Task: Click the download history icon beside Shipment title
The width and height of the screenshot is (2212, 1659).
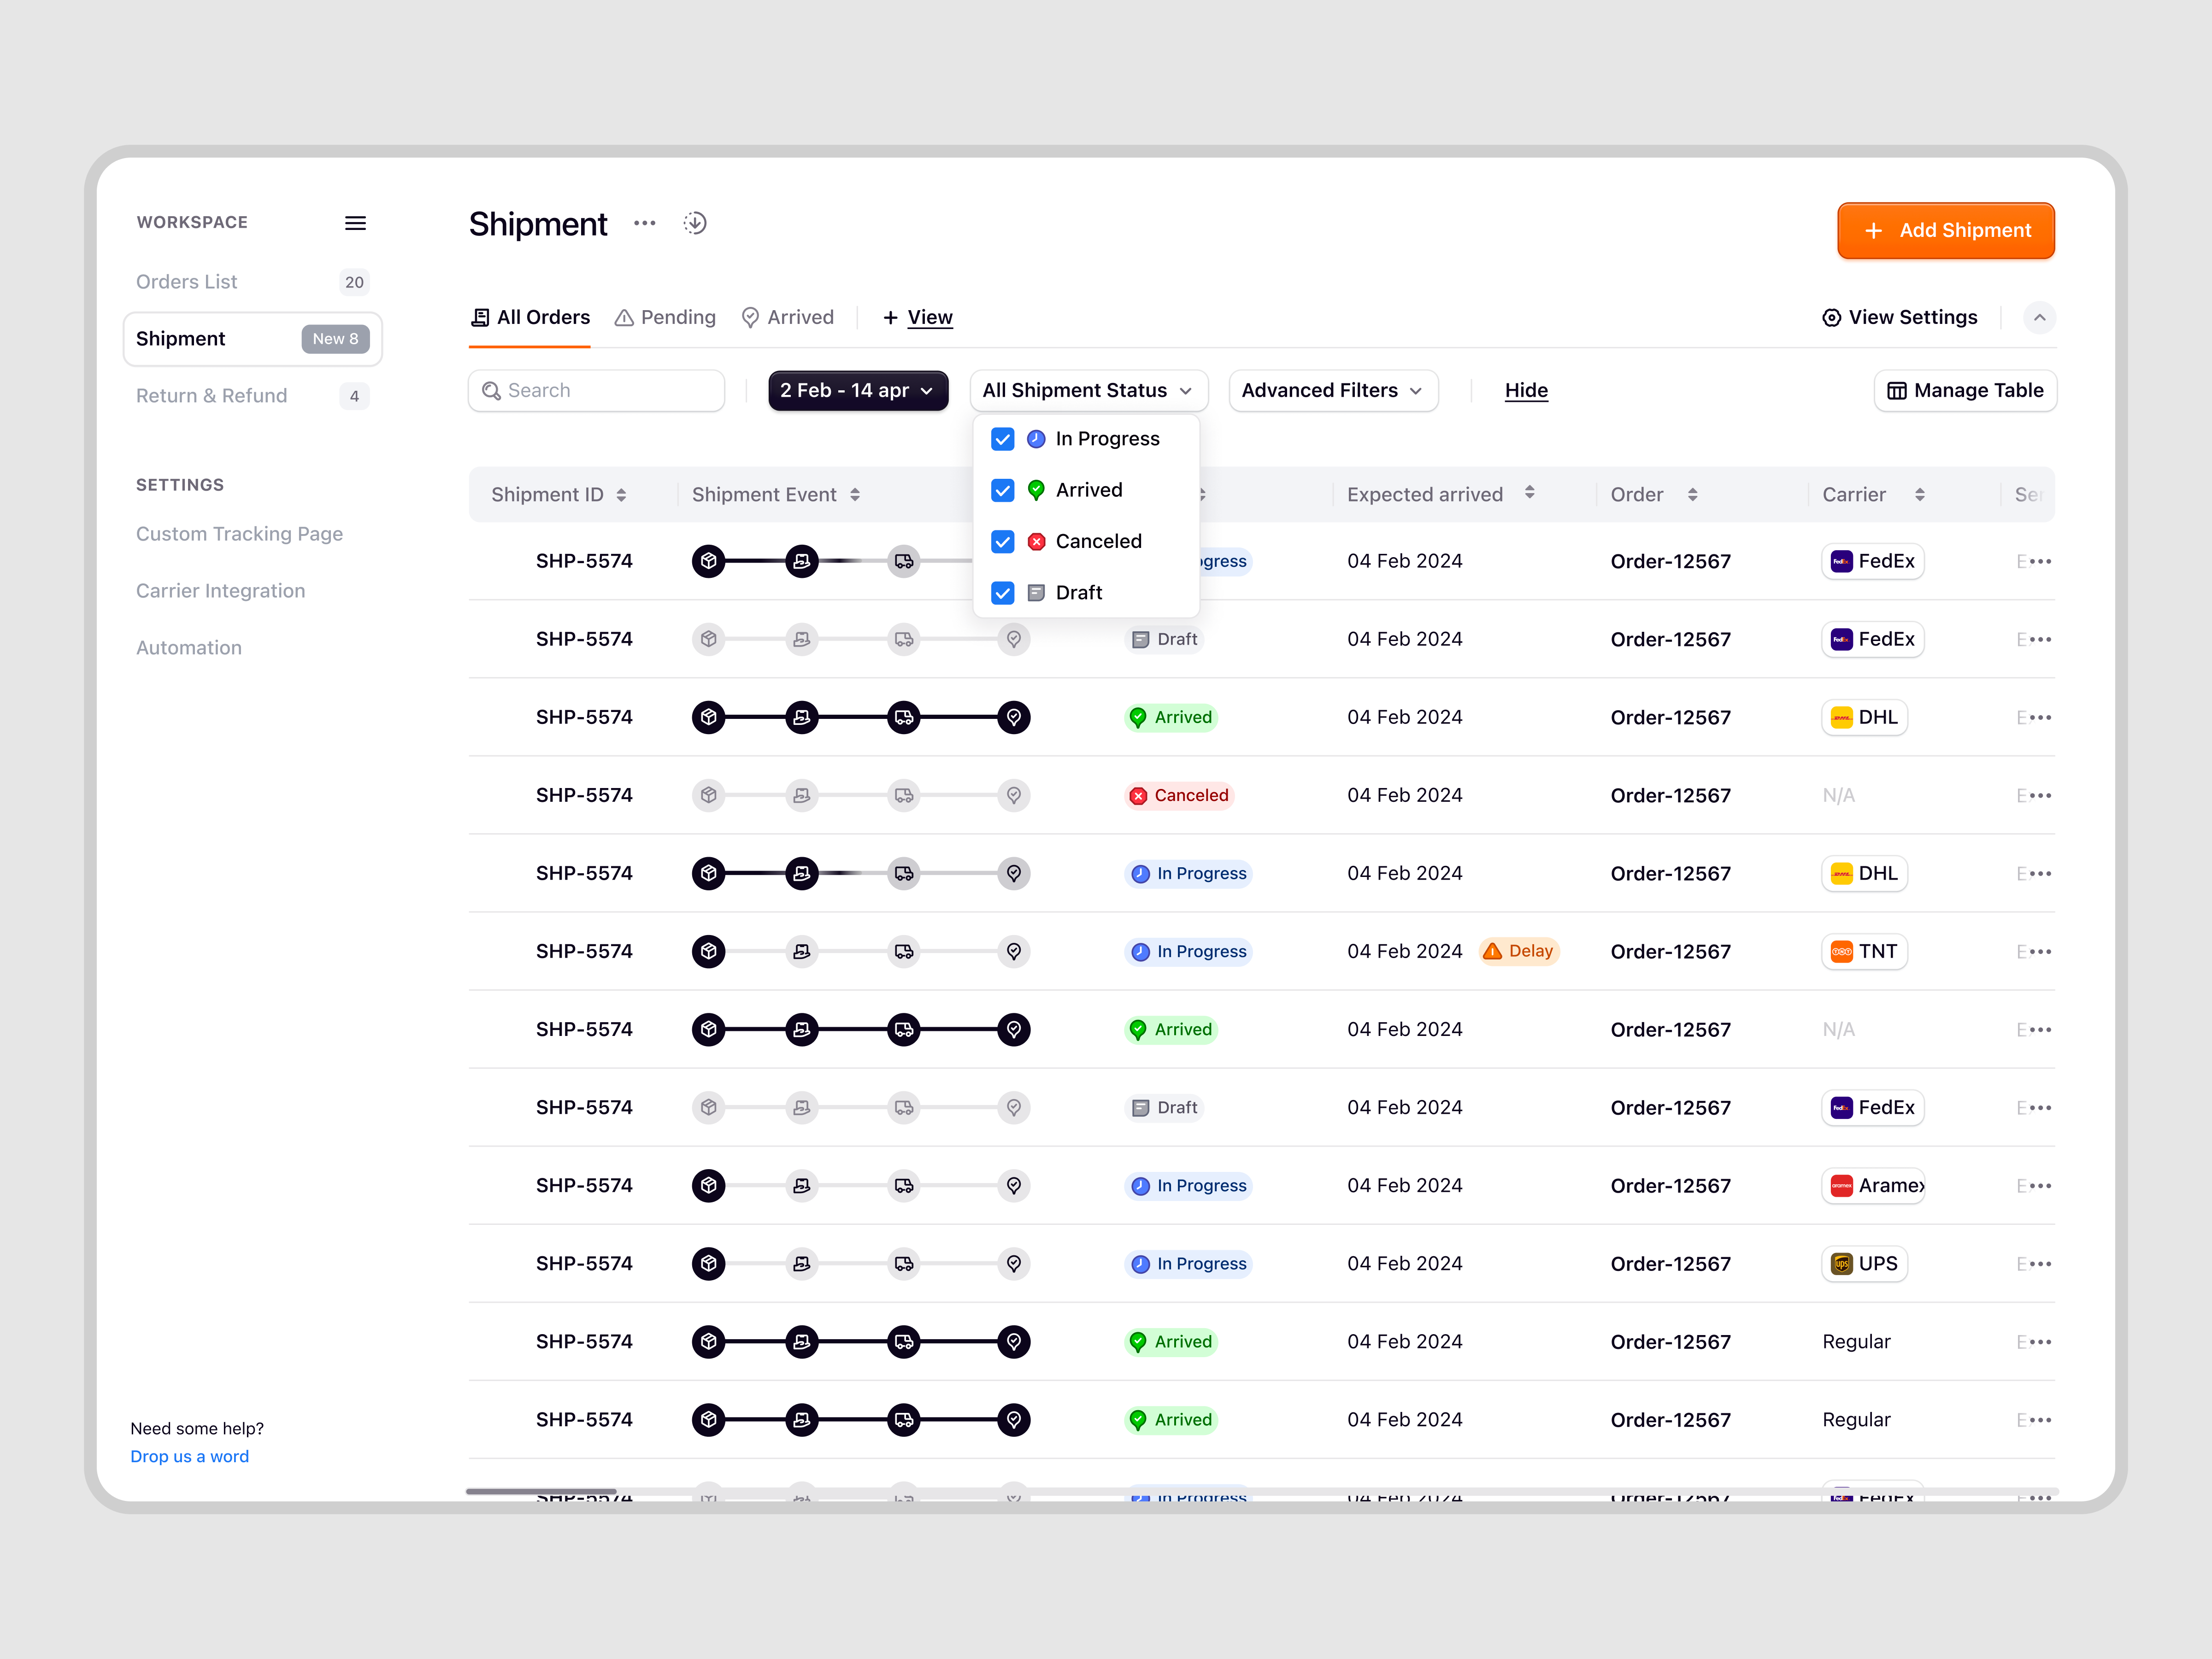Action: 695,223
